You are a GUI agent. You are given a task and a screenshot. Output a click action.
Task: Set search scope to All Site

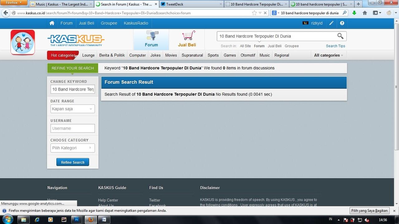[x=245, y=46]
